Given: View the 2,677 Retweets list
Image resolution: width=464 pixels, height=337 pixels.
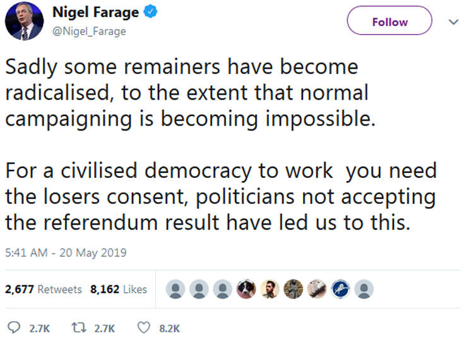Looking at the screenshot, I should point(43,289).
